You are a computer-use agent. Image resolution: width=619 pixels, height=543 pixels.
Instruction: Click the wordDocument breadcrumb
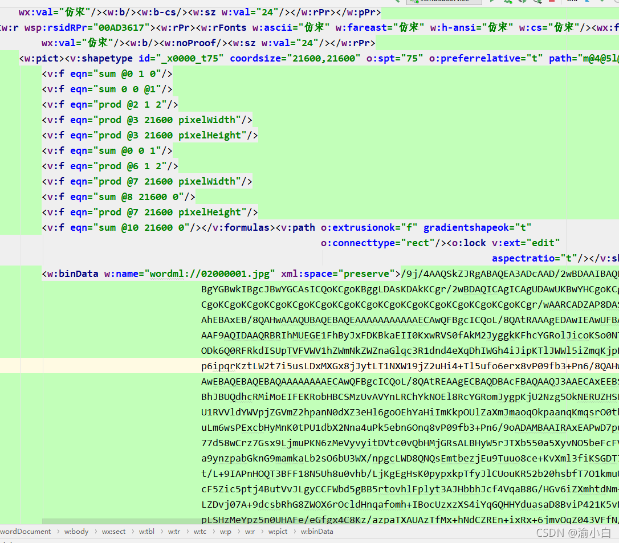(25, 532)
